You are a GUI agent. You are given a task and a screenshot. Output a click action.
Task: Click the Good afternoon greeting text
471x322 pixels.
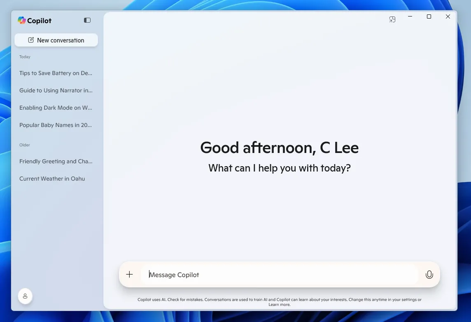coord(279,147)
